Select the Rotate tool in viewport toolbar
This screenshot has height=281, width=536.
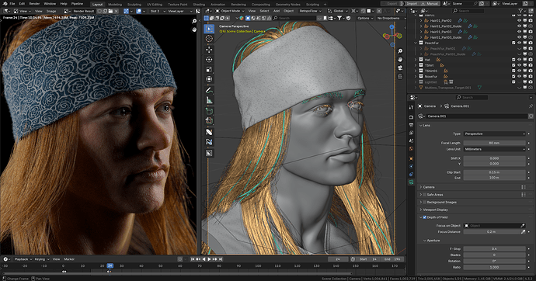click(209, 60)
